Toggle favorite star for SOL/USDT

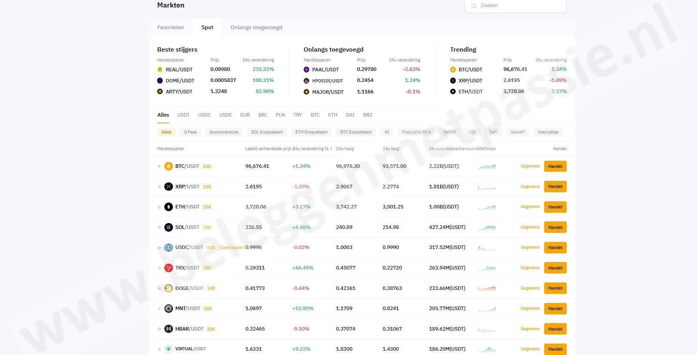(x=160, y=227)
